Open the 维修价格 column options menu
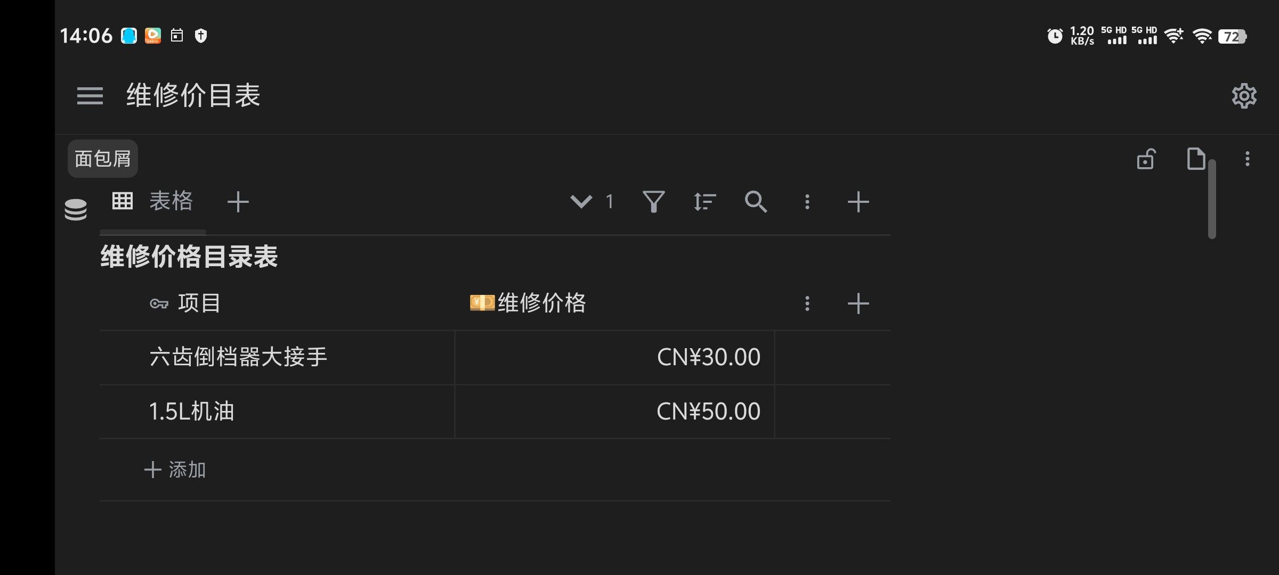Screen dimensions: 1279x575 coord(807,303)
